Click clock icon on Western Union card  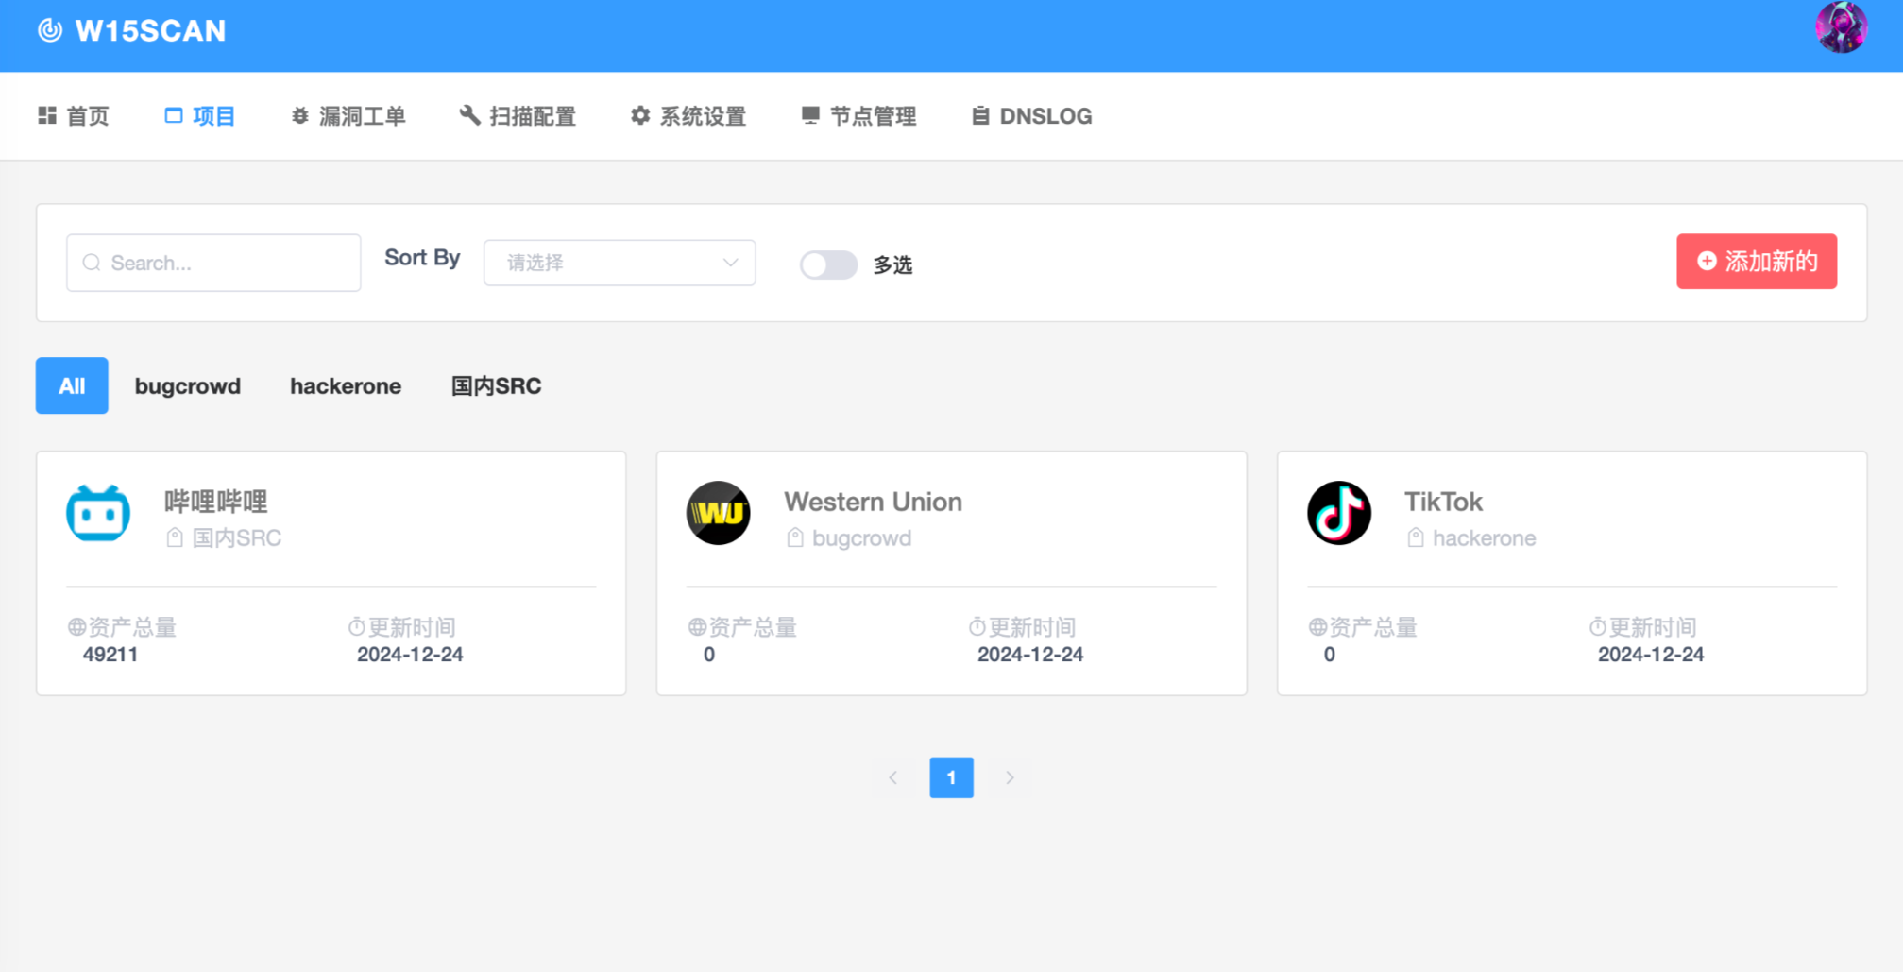(x=977, y=626)
